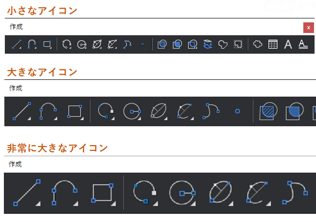Select the Ellipse tool in very large toolbar
This screenshot has height=222, width=316.
pos(221,192)
